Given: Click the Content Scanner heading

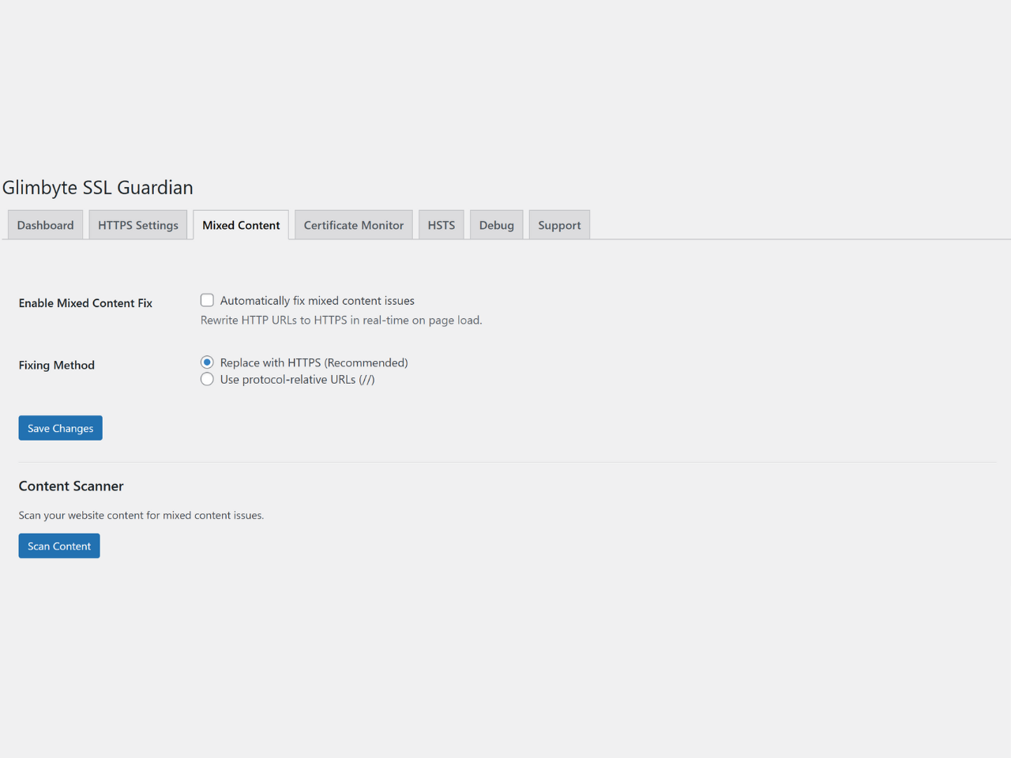Looking at the screenshot, I should coord(71,486).
